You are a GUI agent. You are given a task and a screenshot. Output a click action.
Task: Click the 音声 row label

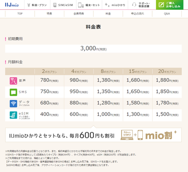pyautogui.click(x=22, y=81)
